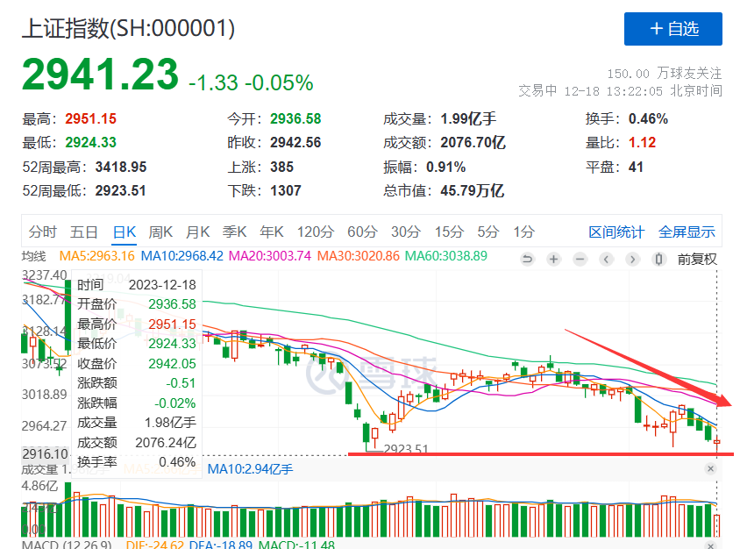Switch to 60分 chart tab

click(362, 232)
